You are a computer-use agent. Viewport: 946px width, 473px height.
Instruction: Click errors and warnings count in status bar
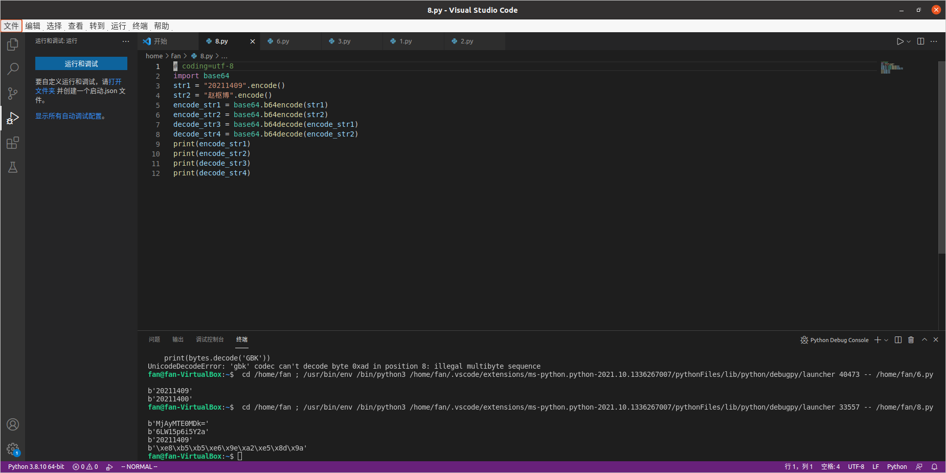pos(85,467)
